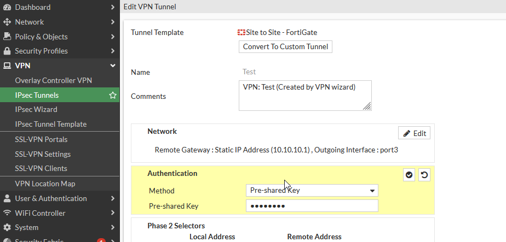This screenshot has width=506, height=242.
Task: Go to SSL-VPN Settings
Action: point(43,154)
